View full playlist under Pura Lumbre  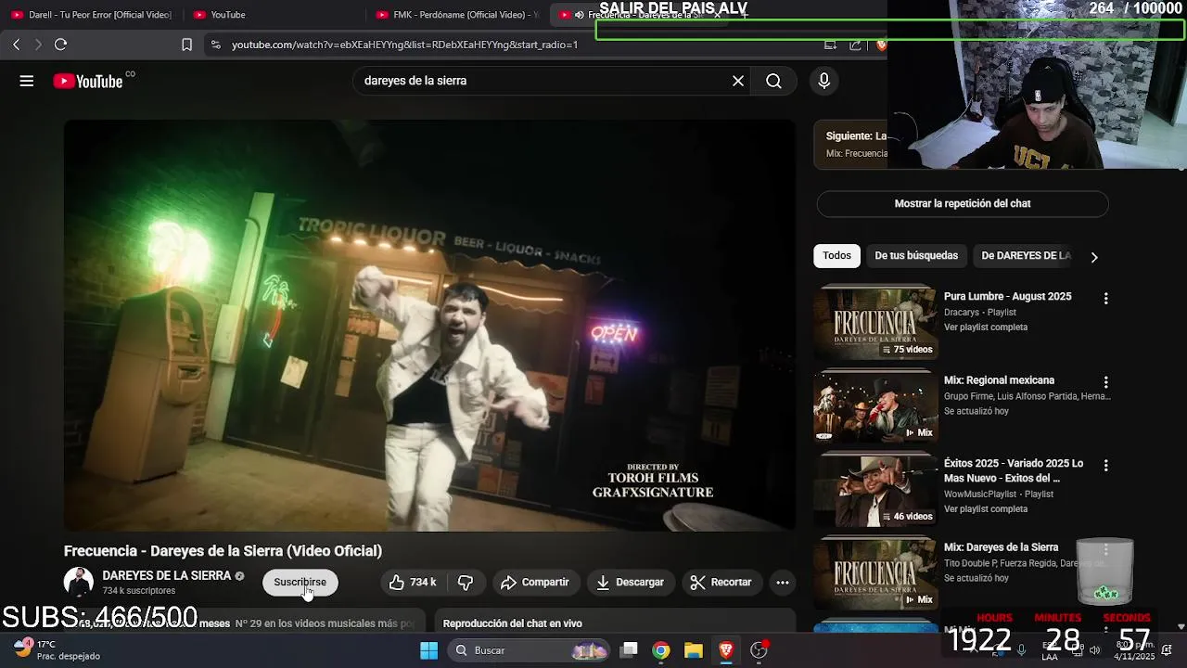pyautogui.click(x=986, y=328)
